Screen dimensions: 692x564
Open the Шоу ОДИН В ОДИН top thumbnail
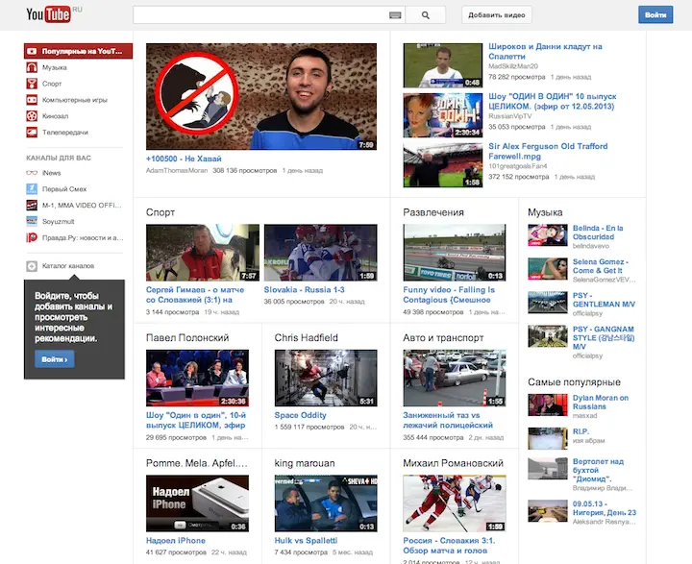(443, 115)
